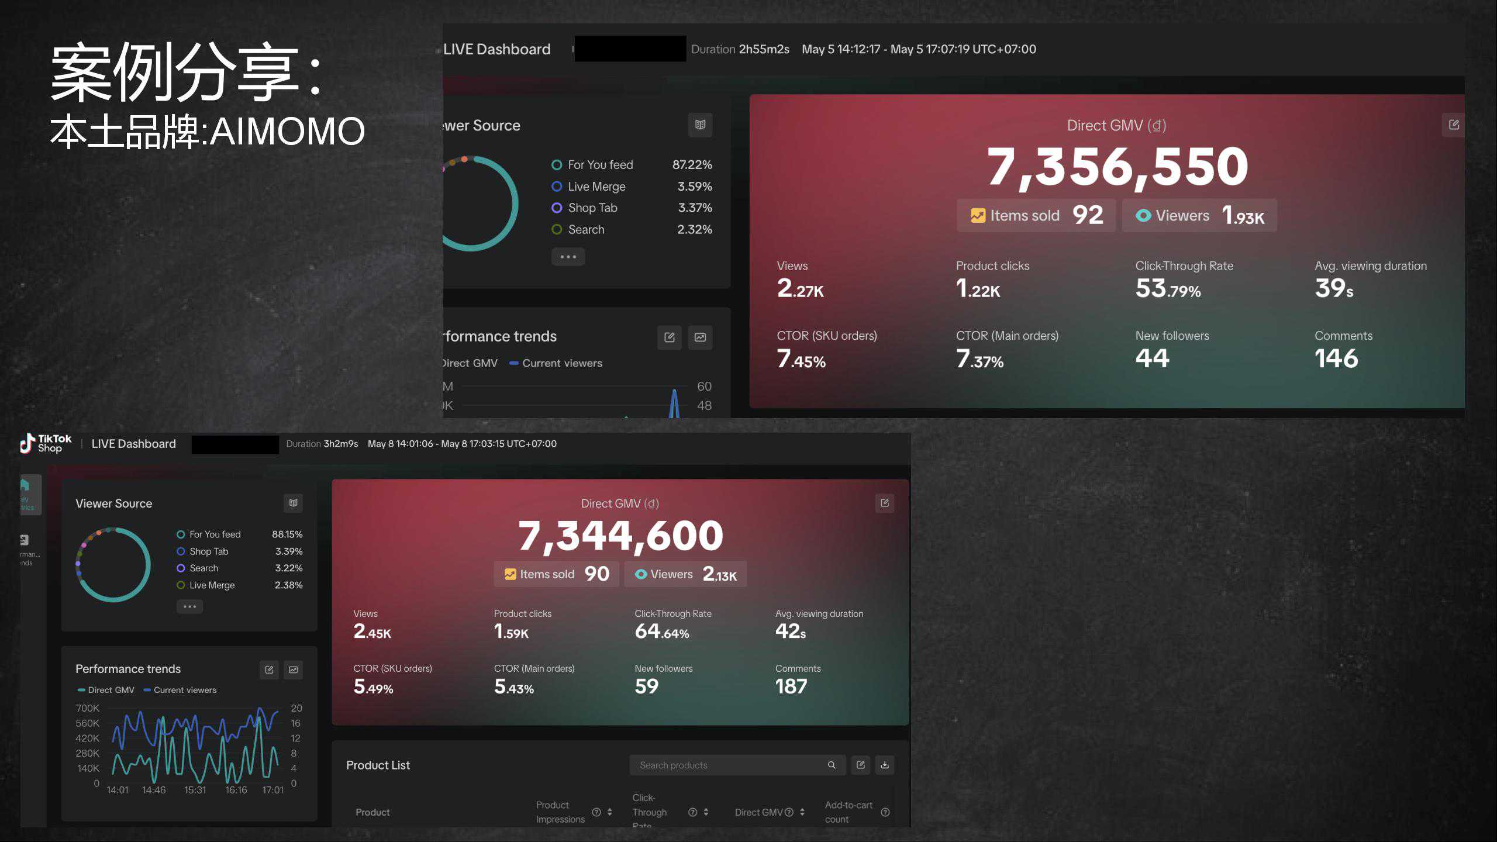Click the Add-to-cart count column header

(x=848, y=812)
